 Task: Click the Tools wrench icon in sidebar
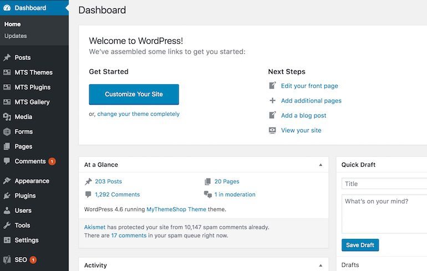(x=7, y=226)
